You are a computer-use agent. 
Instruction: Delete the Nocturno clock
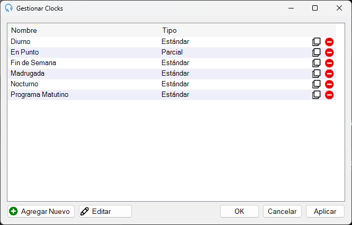(329, 84)
